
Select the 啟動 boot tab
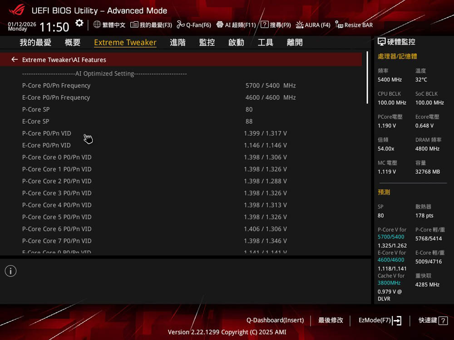pyautogui.click(x=236, y=42)
